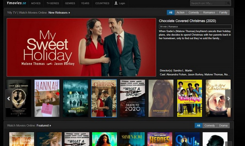The width and height of the screenshot is (245, 146).
Task: Open the Movies menu
Action: pos(36,4)
